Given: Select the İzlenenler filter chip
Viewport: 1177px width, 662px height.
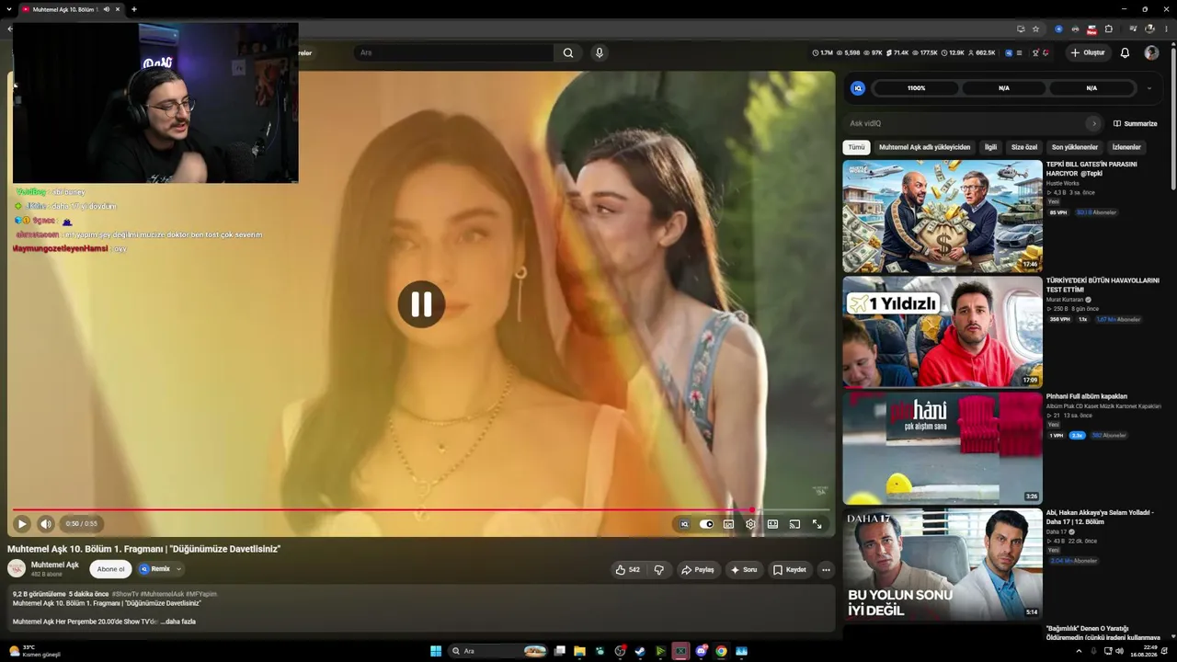Looking at the screenshot, I should click(1126, 147).
